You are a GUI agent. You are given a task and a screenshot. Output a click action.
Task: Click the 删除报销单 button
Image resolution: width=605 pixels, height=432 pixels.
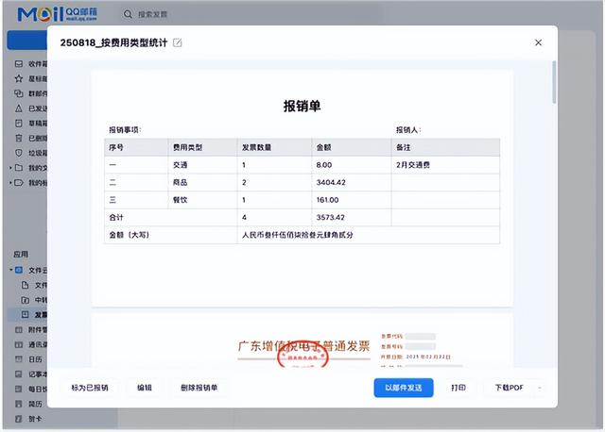[x=199, y=388]
